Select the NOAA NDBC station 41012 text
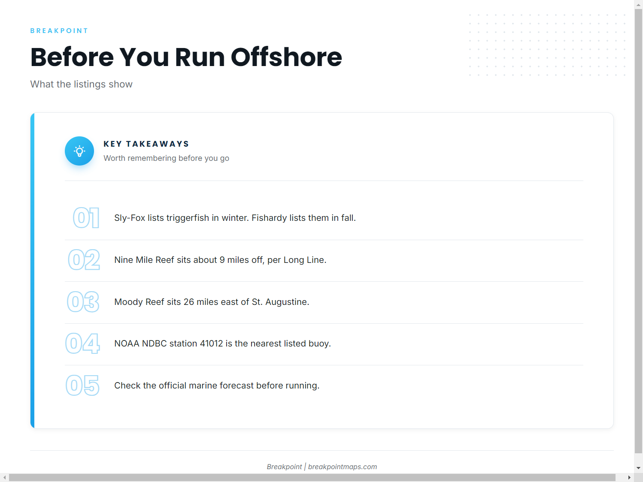This screenshot has height=482, width=643. (222, 343)
